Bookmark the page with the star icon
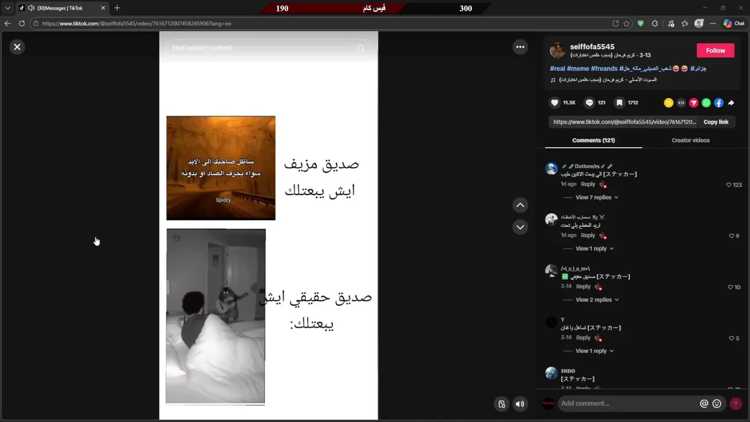 (626, 23)
